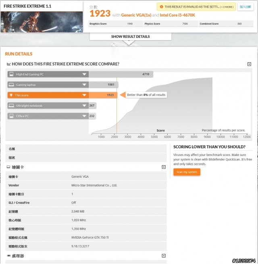Click the Physics Score value 7586
This screenshot has width=258, height=264.
coord(185,24)
